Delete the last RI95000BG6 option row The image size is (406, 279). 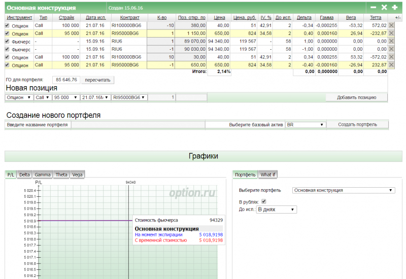click(391, 65)
